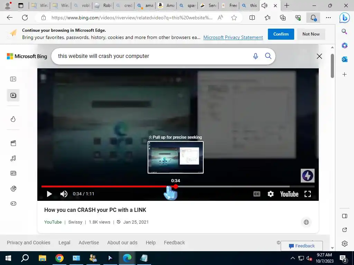Screen dimensions: 354x265
Task: Click the seek preview thumbnail
Action: point(175,157)
